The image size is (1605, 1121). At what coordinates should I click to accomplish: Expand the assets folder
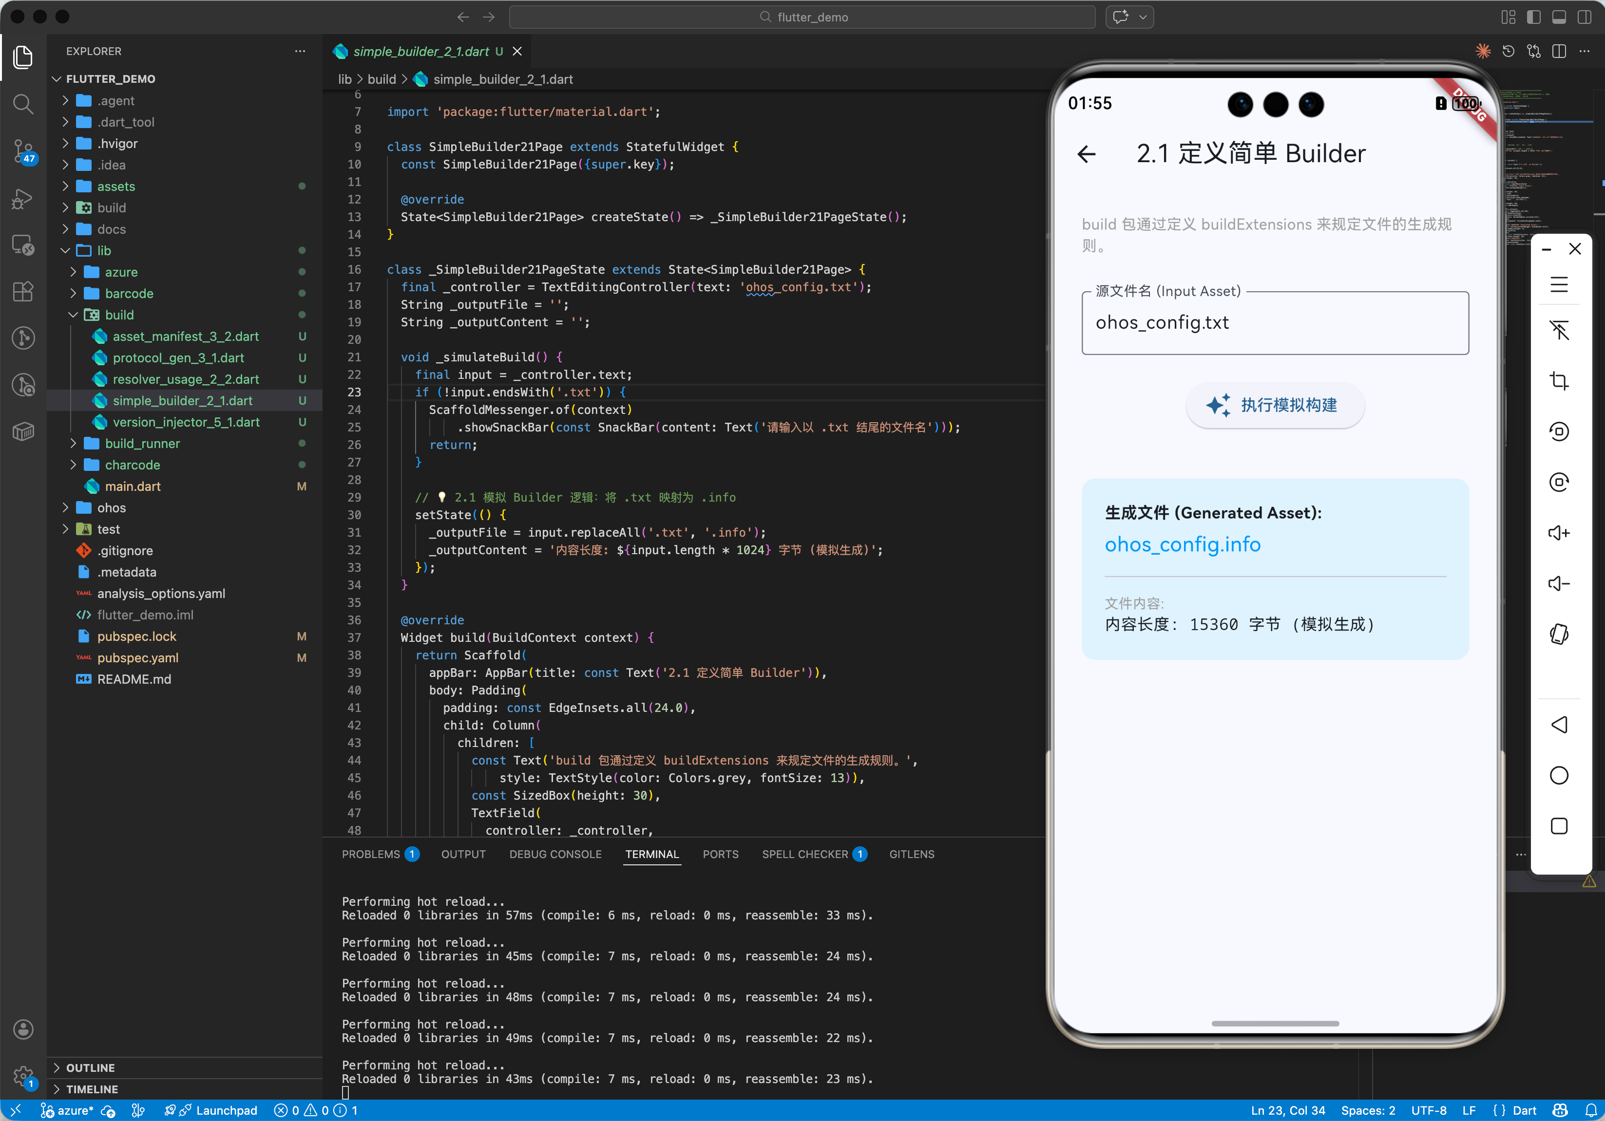click(116, 187)
